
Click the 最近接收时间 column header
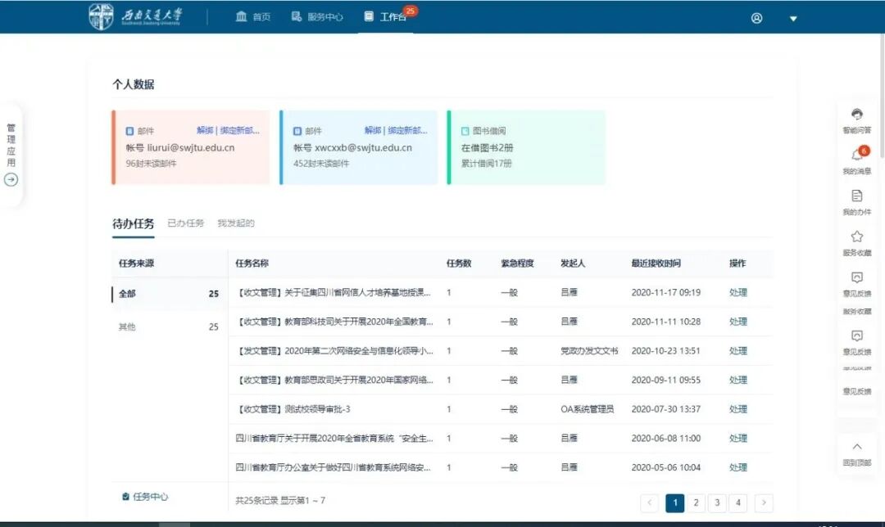tap(656, 263)
